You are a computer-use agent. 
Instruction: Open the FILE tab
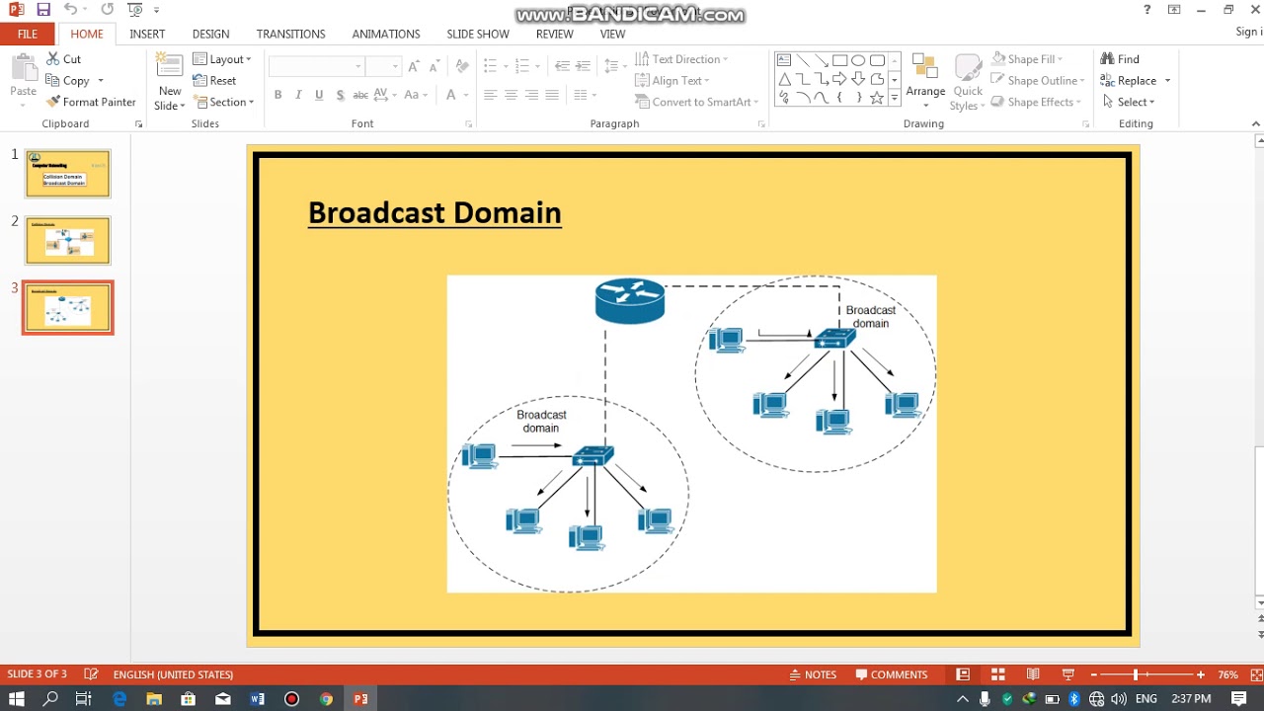pyautogui.click(x=28, y=34)
